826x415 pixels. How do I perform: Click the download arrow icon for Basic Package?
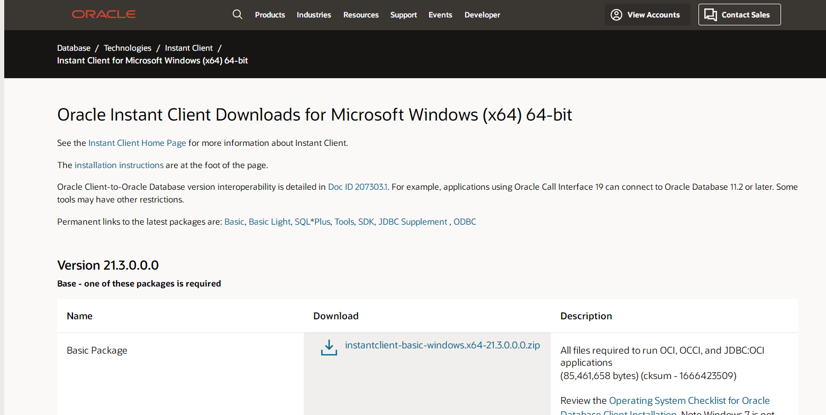coord(329,348)
